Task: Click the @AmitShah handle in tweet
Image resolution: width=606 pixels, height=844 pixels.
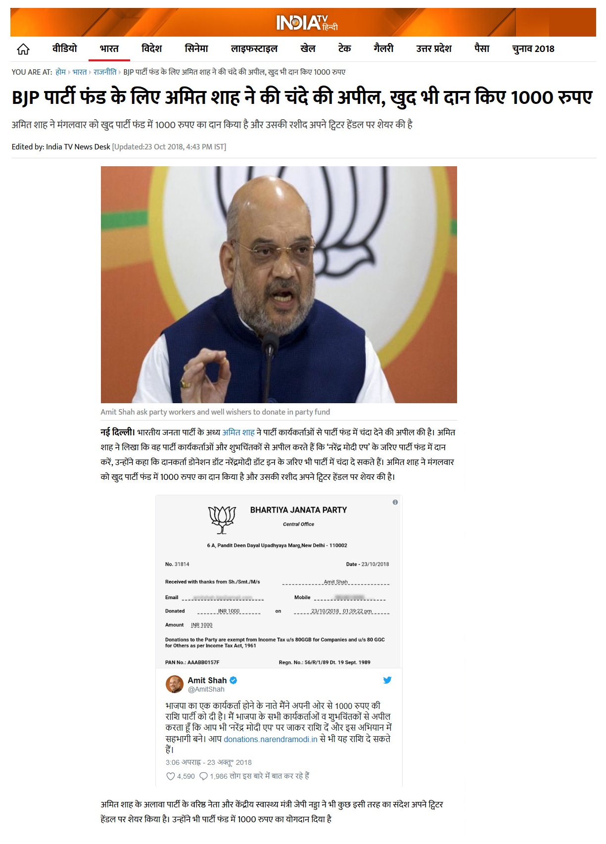Action: [x=206, y=689]
